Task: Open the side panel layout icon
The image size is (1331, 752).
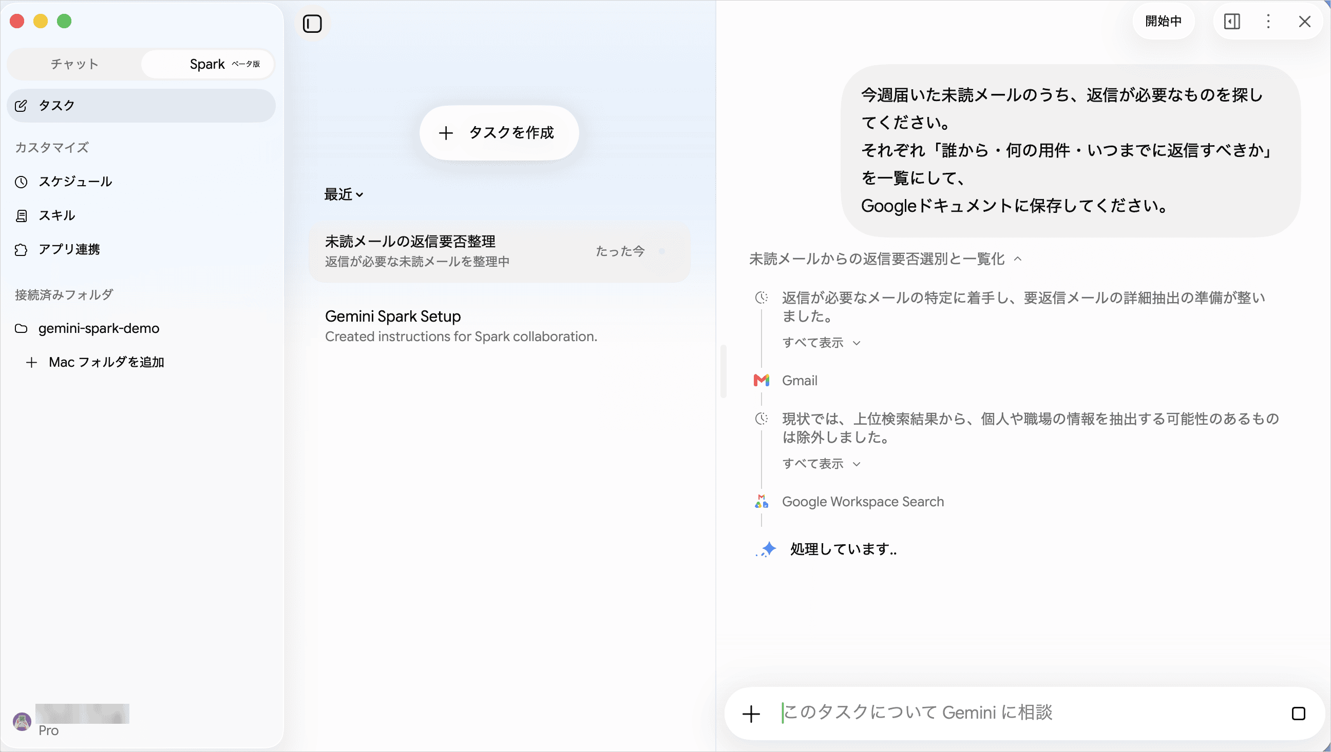Action: (1232, 22)
